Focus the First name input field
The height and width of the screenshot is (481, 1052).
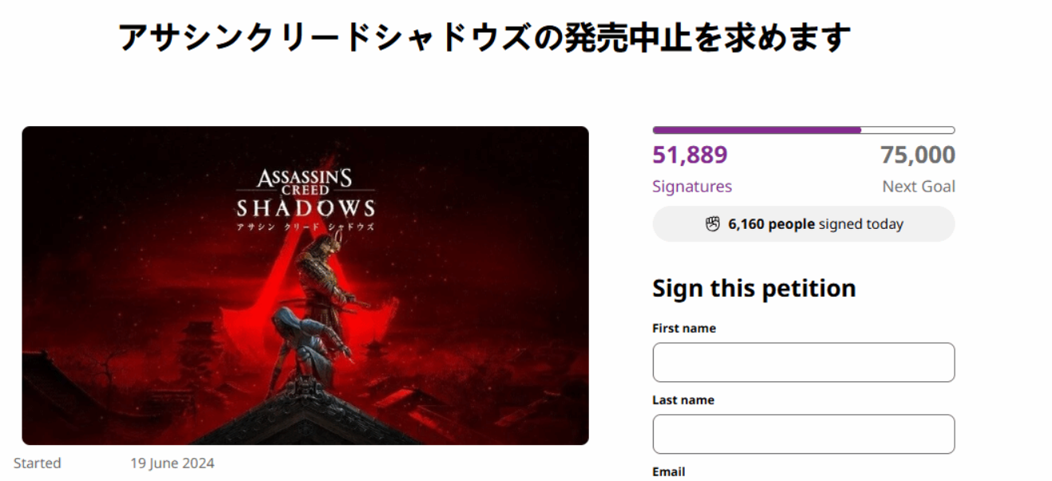pyautogui.click(x=803, y=362)
